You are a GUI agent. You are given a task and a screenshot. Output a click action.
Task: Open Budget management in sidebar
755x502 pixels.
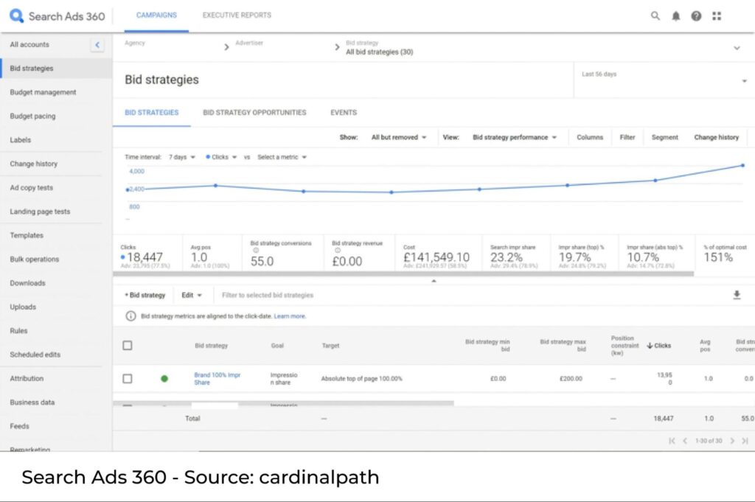pyautogui.click(x=43, y=92)
